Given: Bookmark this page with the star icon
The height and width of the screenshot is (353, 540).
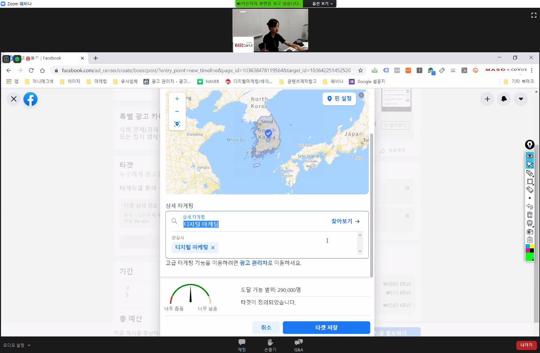Looking at the screenshot, I should click(360, 71).
